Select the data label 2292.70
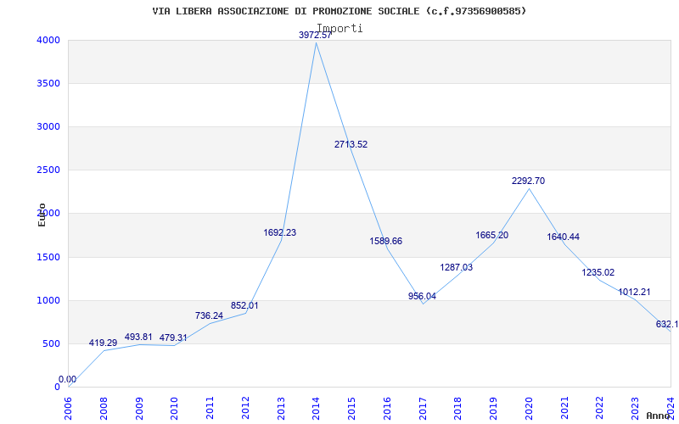The height and width of the screenshot is (424, 679). 528,181
